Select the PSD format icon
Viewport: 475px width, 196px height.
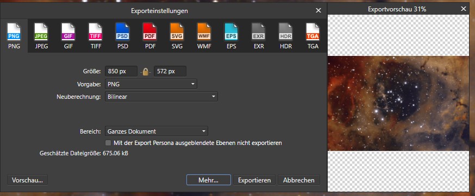[x=122, y=36]
